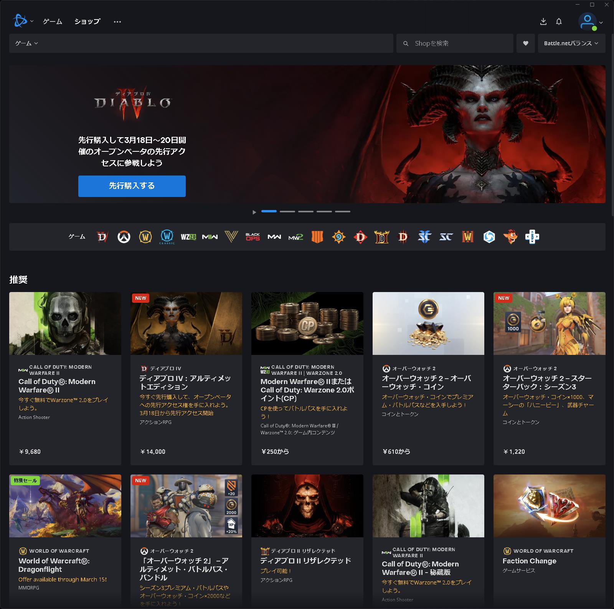Select the StarCraft Remastered SC icon
Image resolution: width=614 pixels, height=609 pixels.
point(446,237)
